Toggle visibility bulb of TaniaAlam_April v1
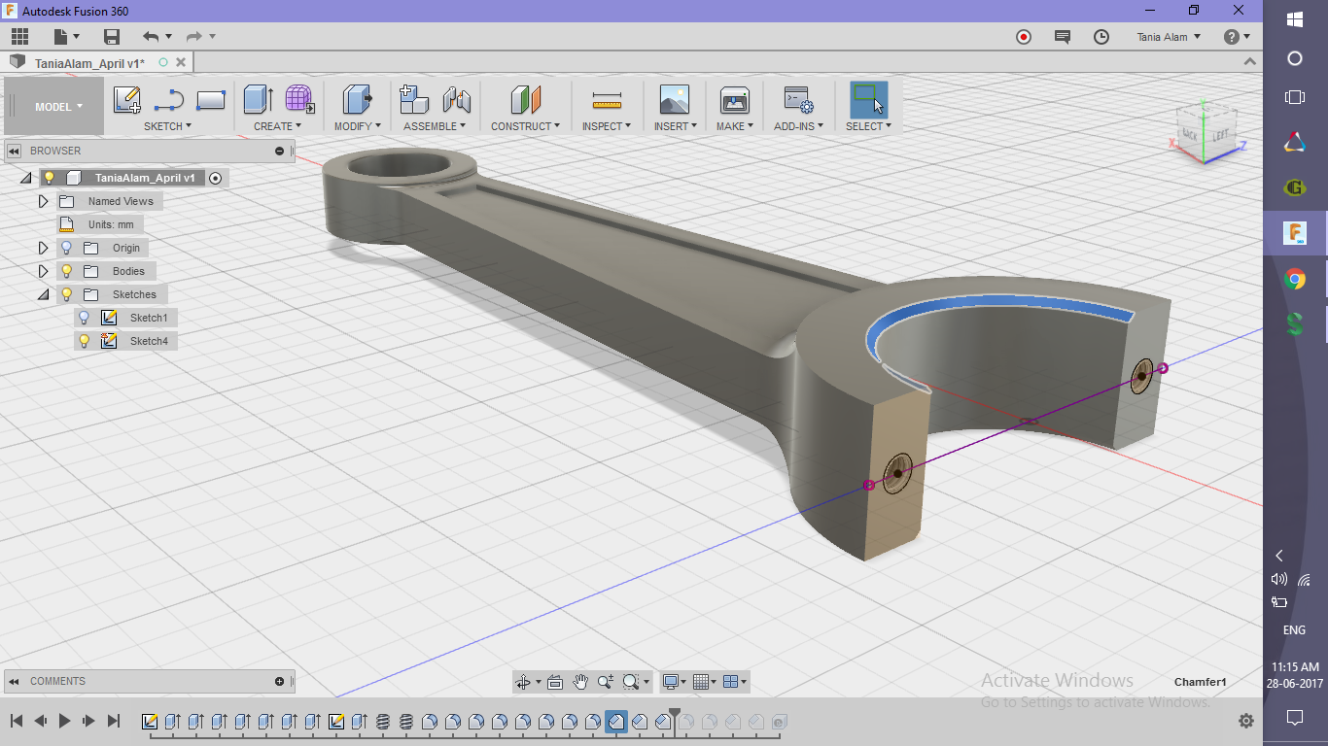 (49, 178)
